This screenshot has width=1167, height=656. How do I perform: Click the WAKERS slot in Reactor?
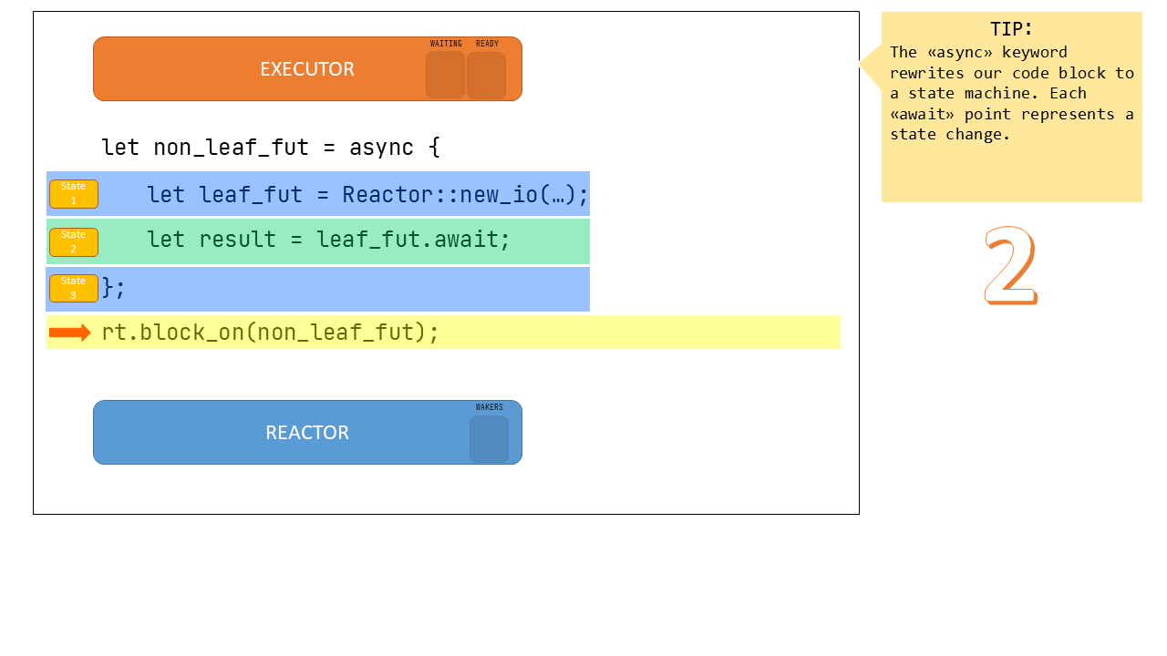[x=489, y=439]
